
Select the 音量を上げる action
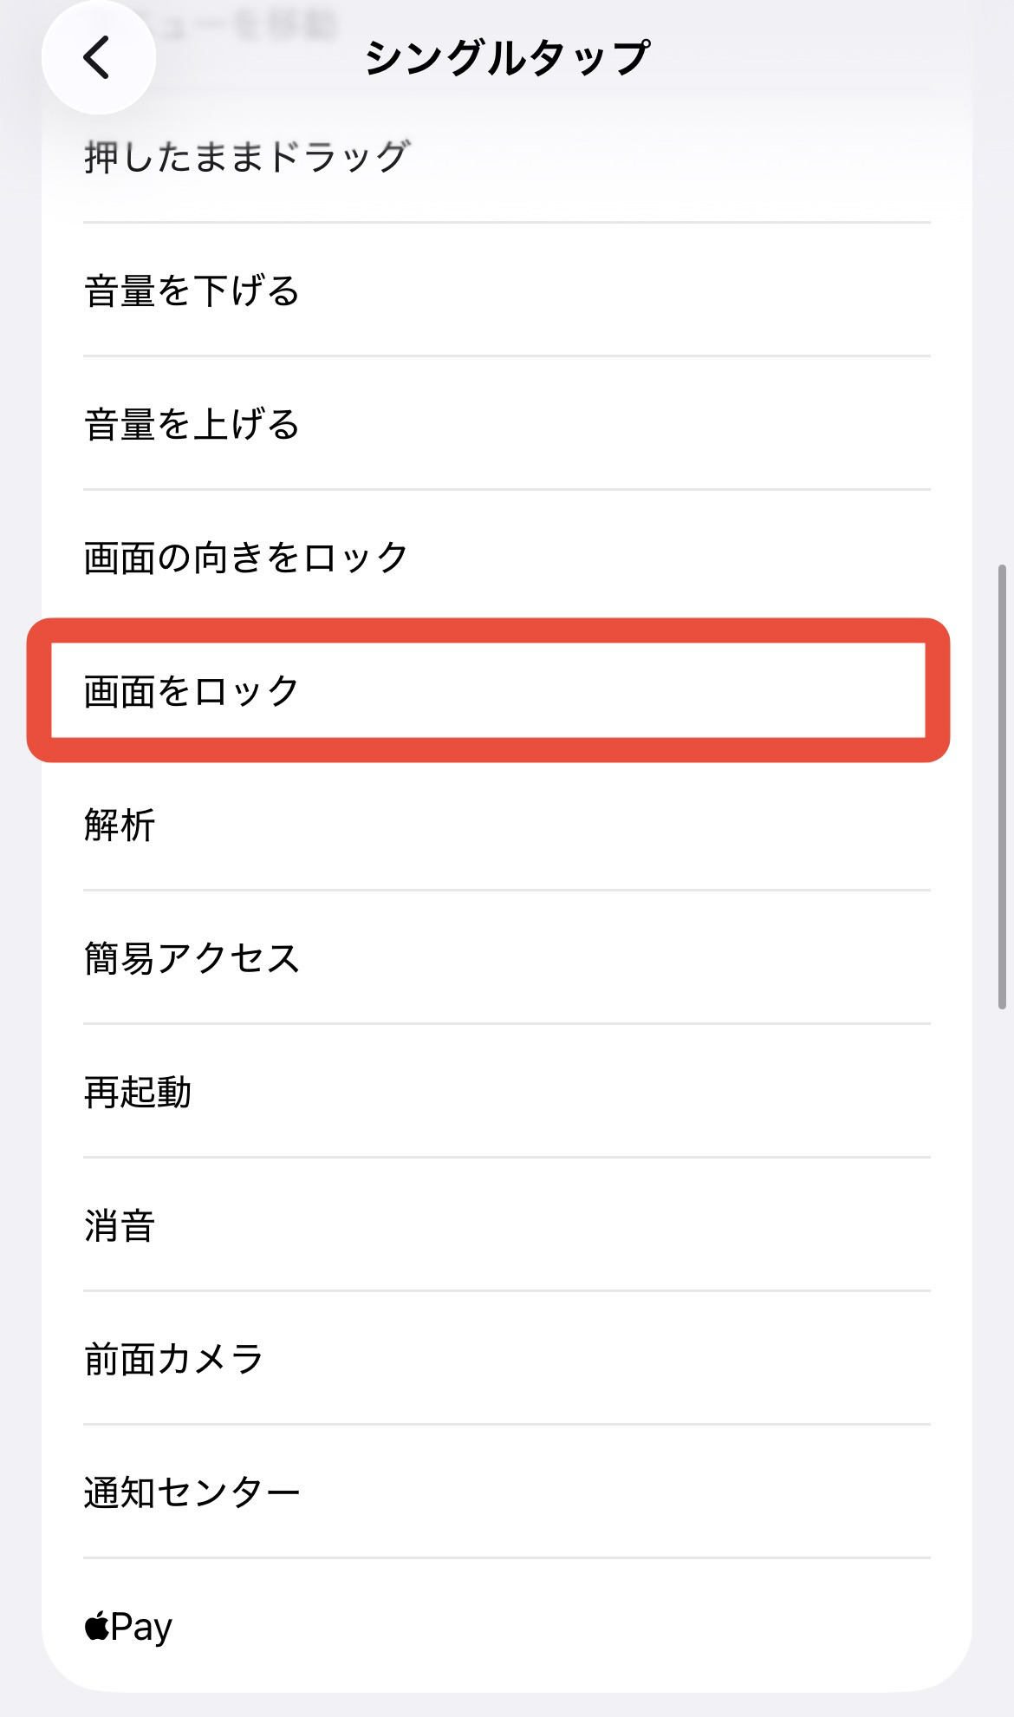click(192, 424)
